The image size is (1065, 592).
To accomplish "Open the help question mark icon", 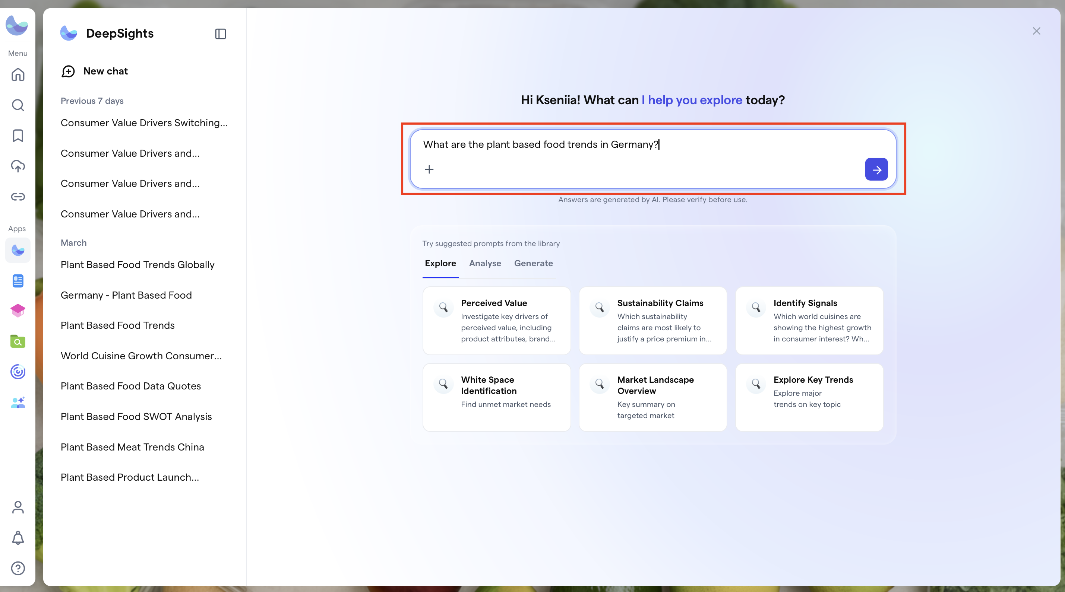I will click(18, 569).
